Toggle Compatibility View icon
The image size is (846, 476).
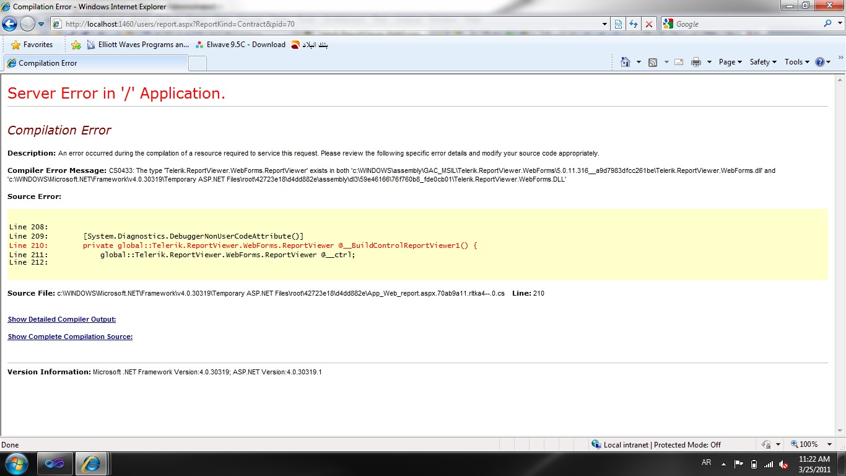coord(618,24)
